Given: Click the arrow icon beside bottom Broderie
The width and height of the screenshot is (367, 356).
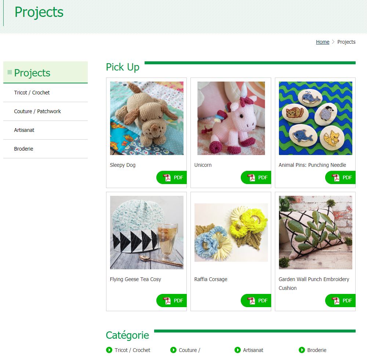Looking at the screenshot, I should point(302,350).
